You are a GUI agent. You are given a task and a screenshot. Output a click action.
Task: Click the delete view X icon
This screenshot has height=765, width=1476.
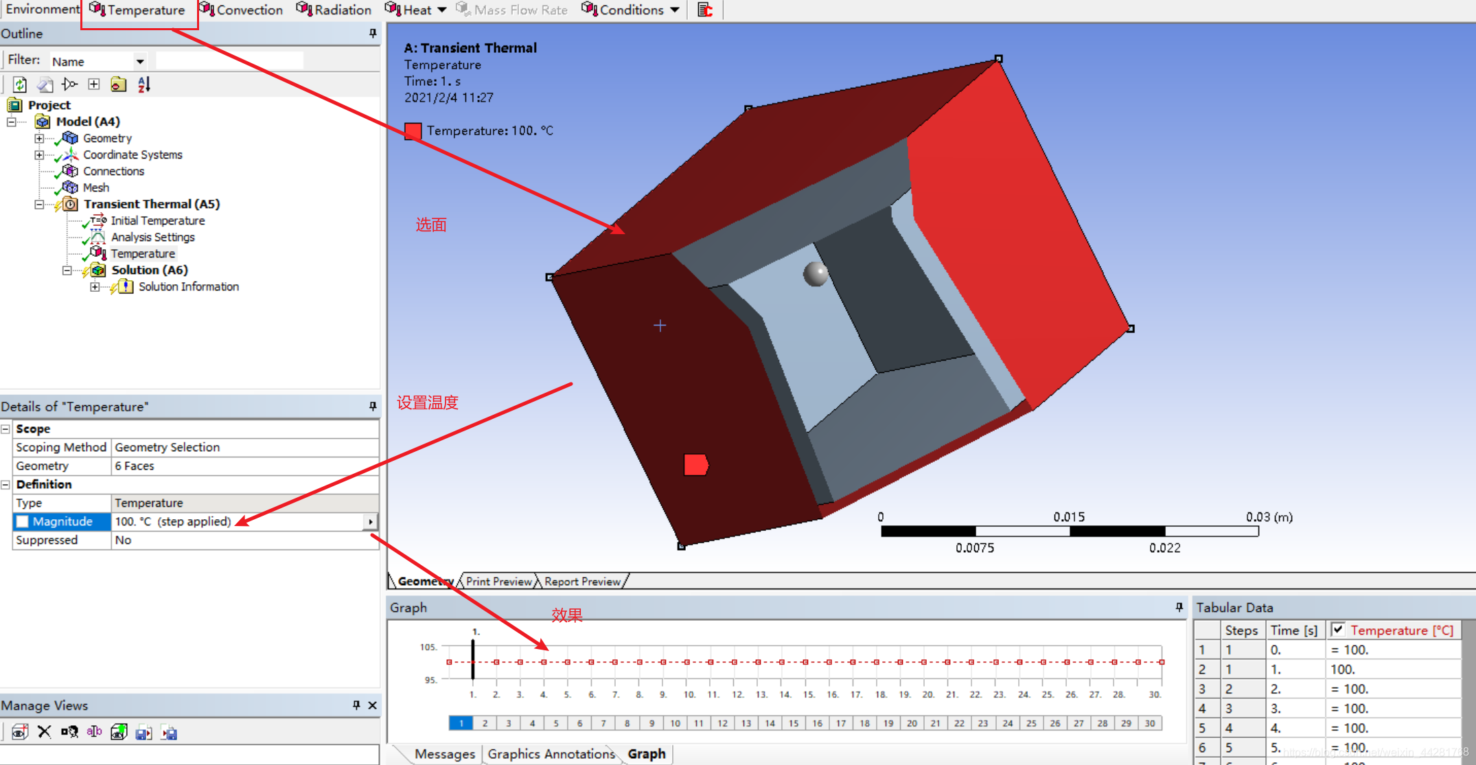(45, 732)
